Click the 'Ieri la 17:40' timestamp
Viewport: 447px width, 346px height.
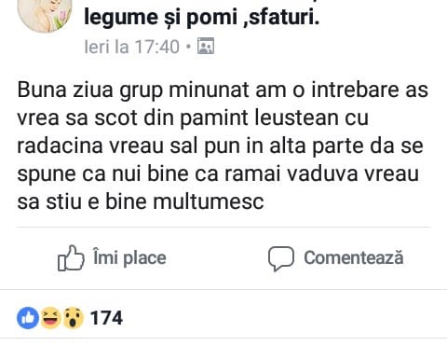(x=132, y=47)
